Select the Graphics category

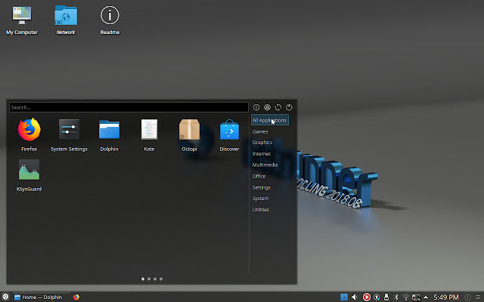(x=262, y=143)
